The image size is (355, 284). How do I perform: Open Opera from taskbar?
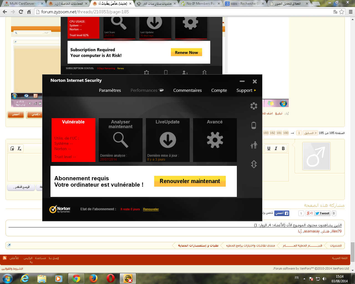click(111, 278)
